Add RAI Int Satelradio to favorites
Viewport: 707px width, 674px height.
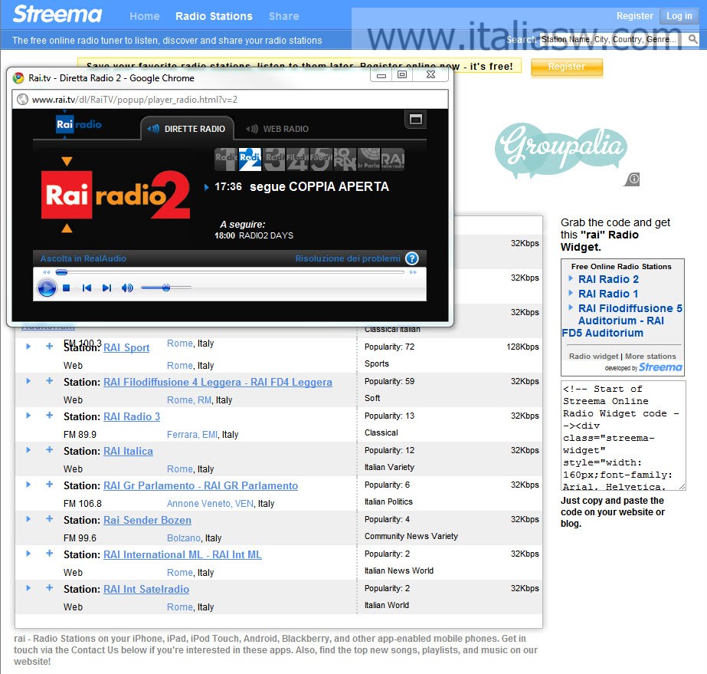coord(50,588)
